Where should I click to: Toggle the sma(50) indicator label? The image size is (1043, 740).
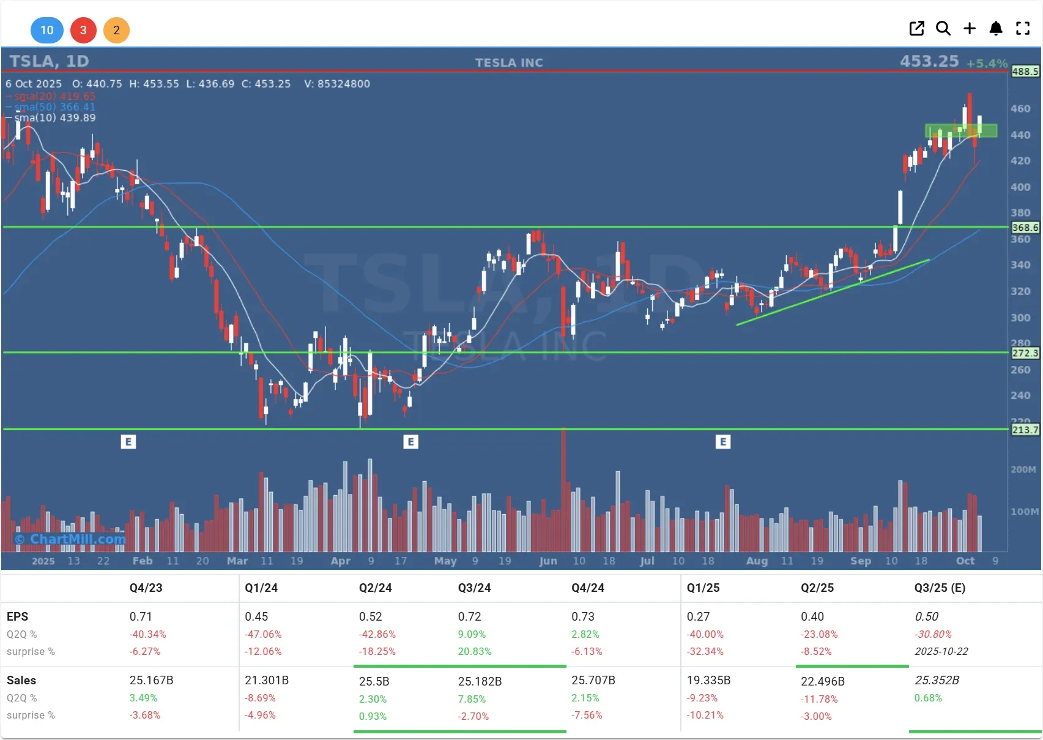coord(55,107)
